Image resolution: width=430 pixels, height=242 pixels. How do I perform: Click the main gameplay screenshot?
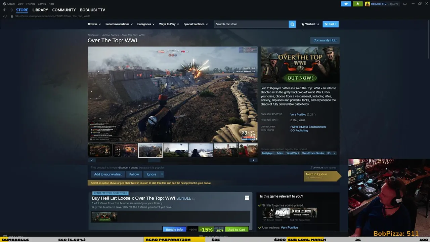(x=173, y=94)
